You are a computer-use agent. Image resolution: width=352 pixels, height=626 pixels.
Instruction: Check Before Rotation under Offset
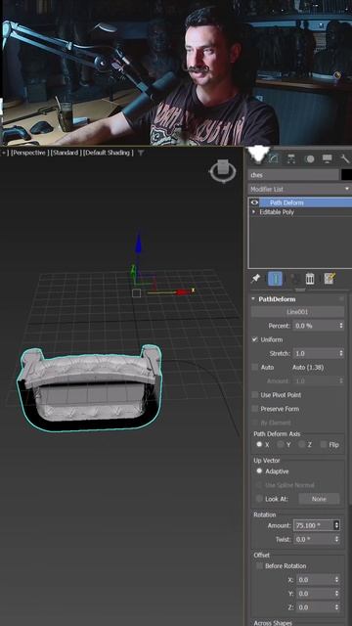(259, 565)
